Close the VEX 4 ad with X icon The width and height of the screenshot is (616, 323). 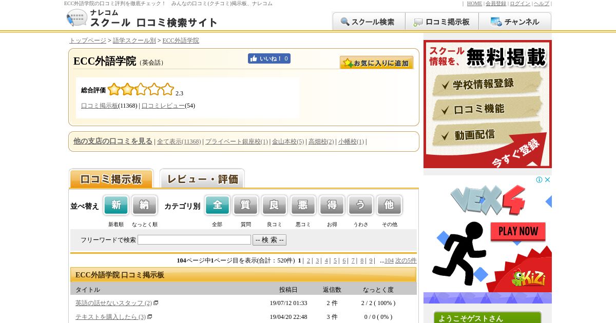548,180
